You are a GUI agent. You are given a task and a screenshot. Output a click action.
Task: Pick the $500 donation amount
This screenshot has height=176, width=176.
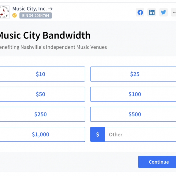point(134,114)
